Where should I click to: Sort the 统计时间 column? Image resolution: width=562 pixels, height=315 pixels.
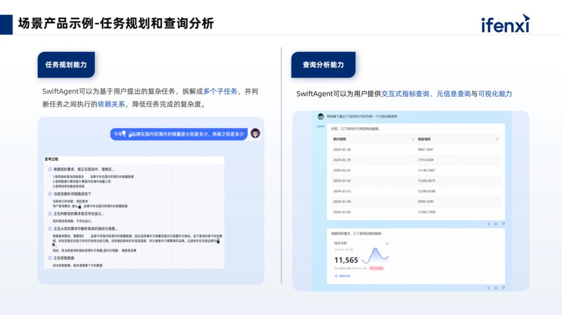[x=413, y=139]
